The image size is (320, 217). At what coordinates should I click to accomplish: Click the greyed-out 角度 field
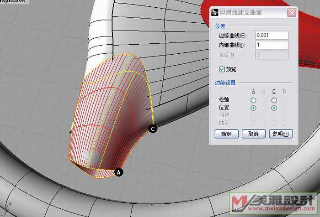272,55
